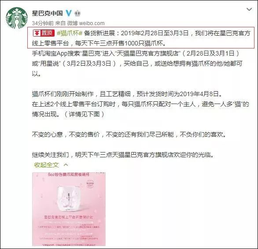Follow the 微博 weibo.com source link
This screenshot has width=258, height=249.
(x=86, y=23)
